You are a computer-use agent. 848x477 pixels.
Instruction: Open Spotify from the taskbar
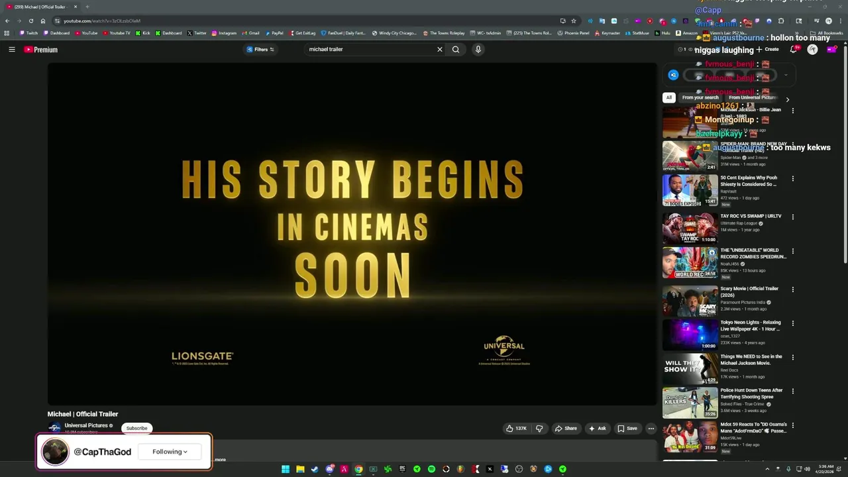(431, 469)
